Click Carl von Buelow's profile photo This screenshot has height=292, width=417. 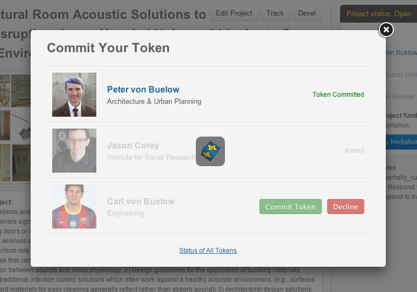[x=74, y=206]
